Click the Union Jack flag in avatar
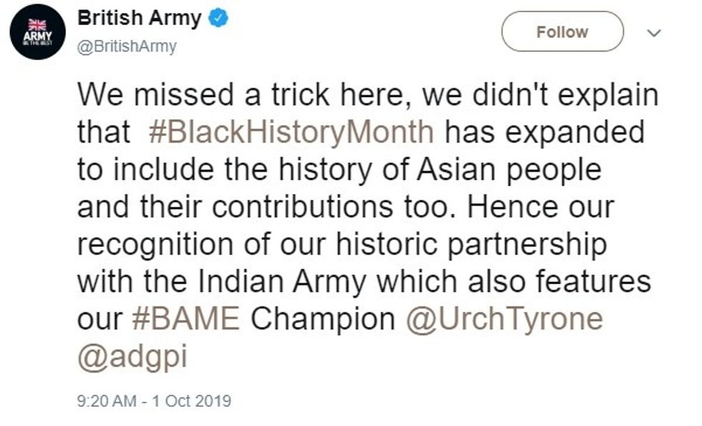The height and width of the screenshot is (426, 702). 37,24
